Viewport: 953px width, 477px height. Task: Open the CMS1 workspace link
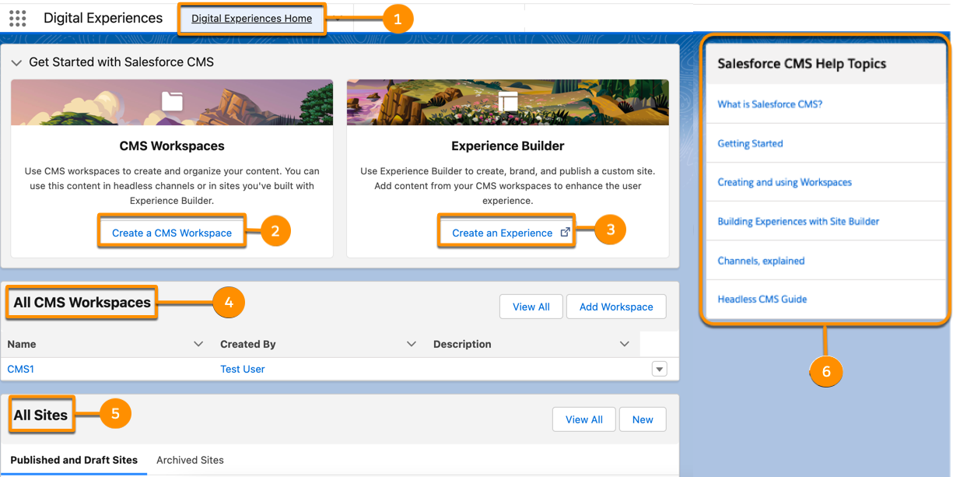tap(21, 369)
